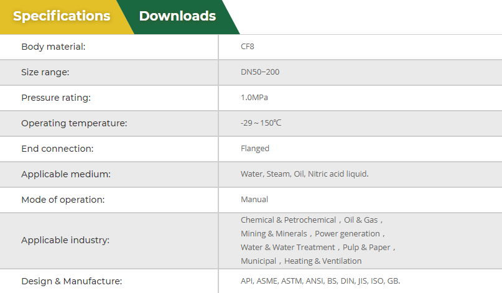
Task: Click the 'End connection:' label
Action: click(x=57, y=149)
